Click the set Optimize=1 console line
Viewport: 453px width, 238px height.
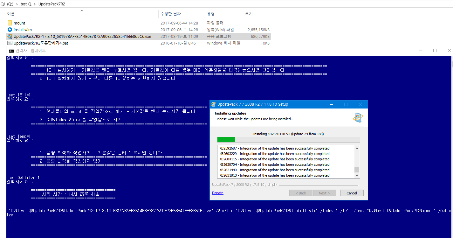(24, 178)
